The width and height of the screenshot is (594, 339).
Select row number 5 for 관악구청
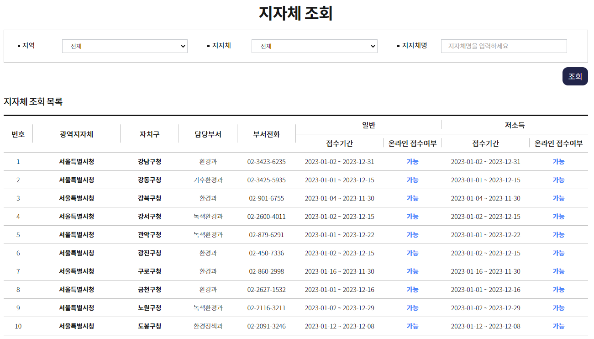(x=18, y=234)
